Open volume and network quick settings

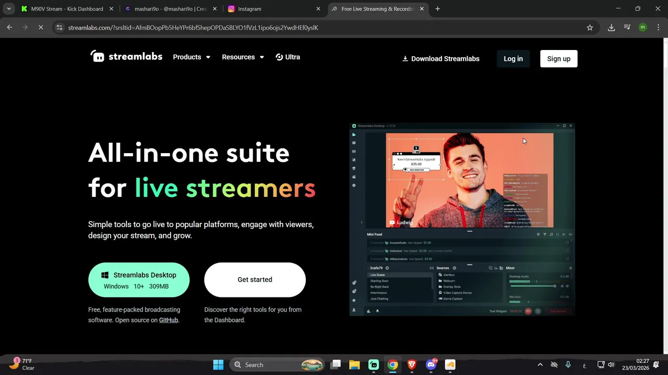pos(606,365)
